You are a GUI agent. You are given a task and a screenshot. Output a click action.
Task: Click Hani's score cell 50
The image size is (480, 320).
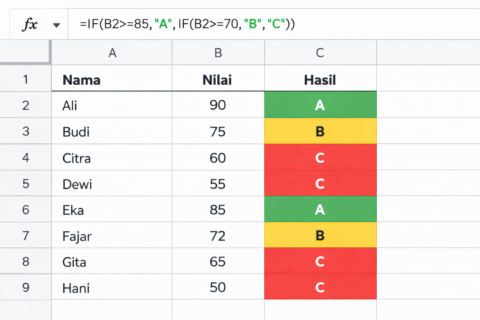[218, 287]
